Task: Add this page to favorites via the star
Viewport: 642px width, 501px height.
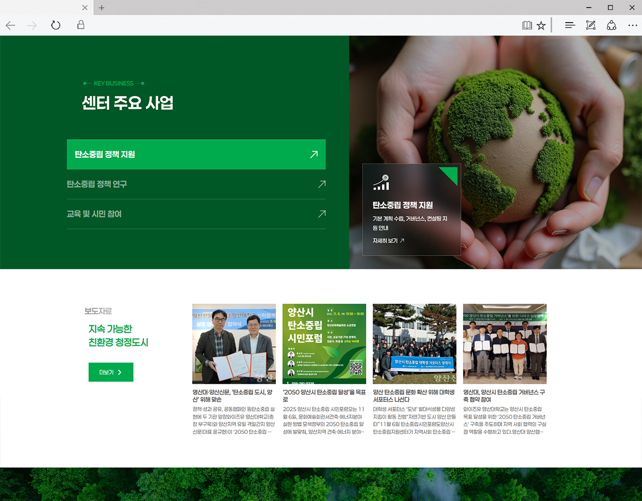Action: (541, 25)
